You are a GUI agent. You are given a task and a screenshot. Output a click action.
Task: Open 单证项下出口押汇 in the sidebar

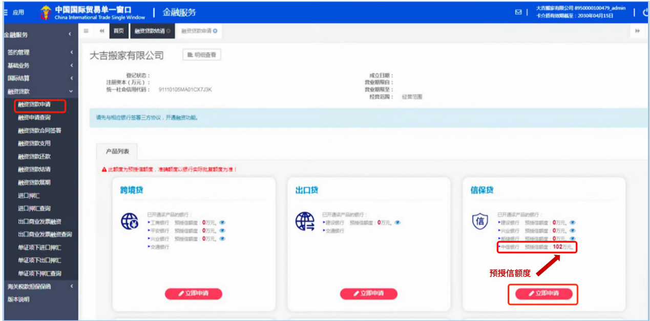(40, 261)
